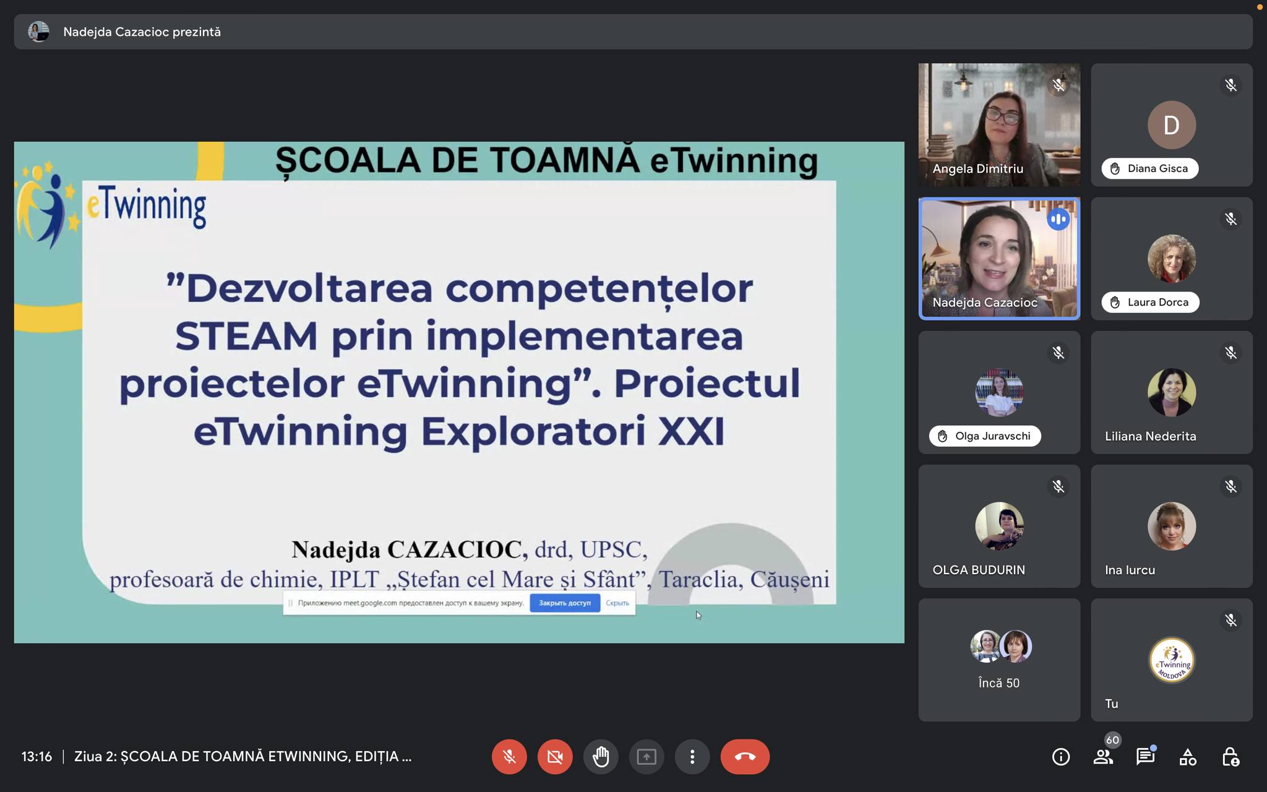The height and width of the screenshot is (792, 1267).
Task: Click Laura Dorca's muted microphone icon
Action: pos(1231,219)
